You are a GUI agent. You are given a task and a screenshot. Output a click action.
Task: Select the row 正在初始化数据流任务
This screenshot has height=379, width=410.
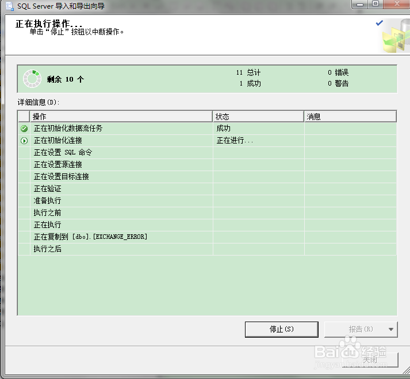click(208, 129)
